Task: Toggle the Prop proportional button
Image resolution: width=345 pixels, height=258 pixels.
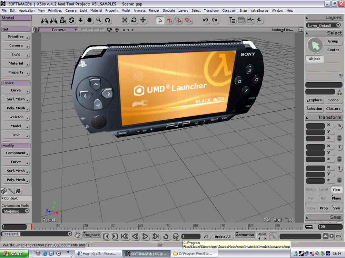Action: 324,208
